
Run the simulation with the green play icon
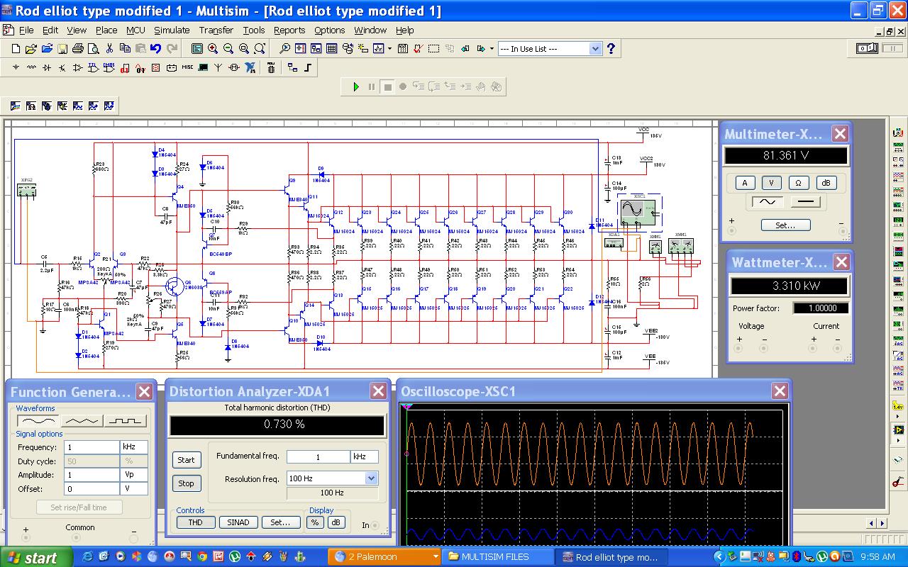point(356,86)
